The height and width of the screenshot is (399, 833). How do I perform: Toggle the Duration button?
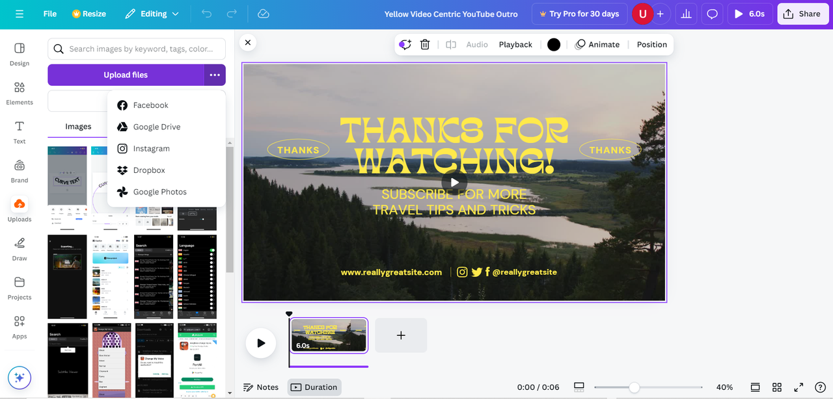coord(314,387)
